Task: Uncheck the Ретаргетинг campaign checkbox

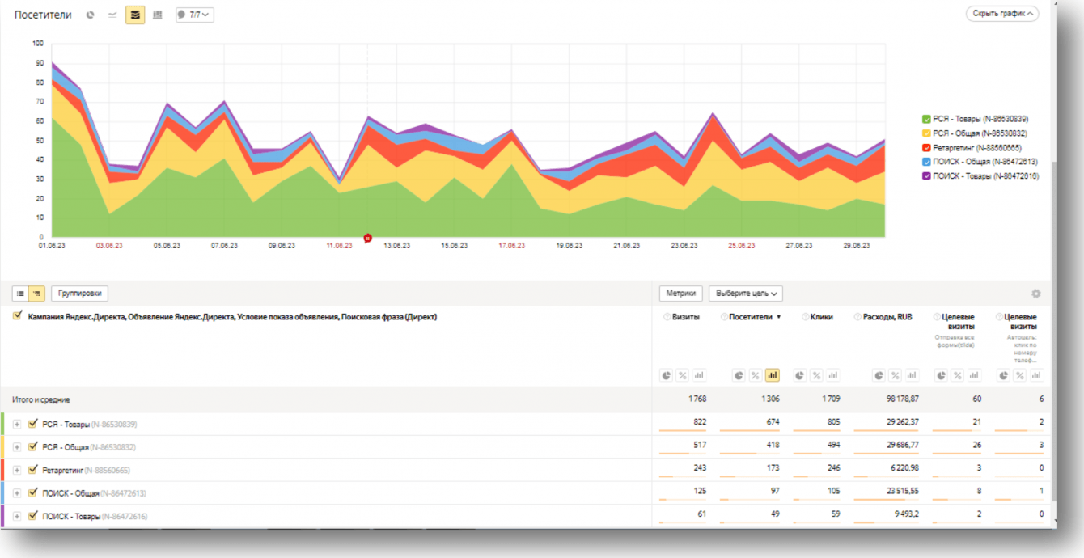Action: (33, 470)
